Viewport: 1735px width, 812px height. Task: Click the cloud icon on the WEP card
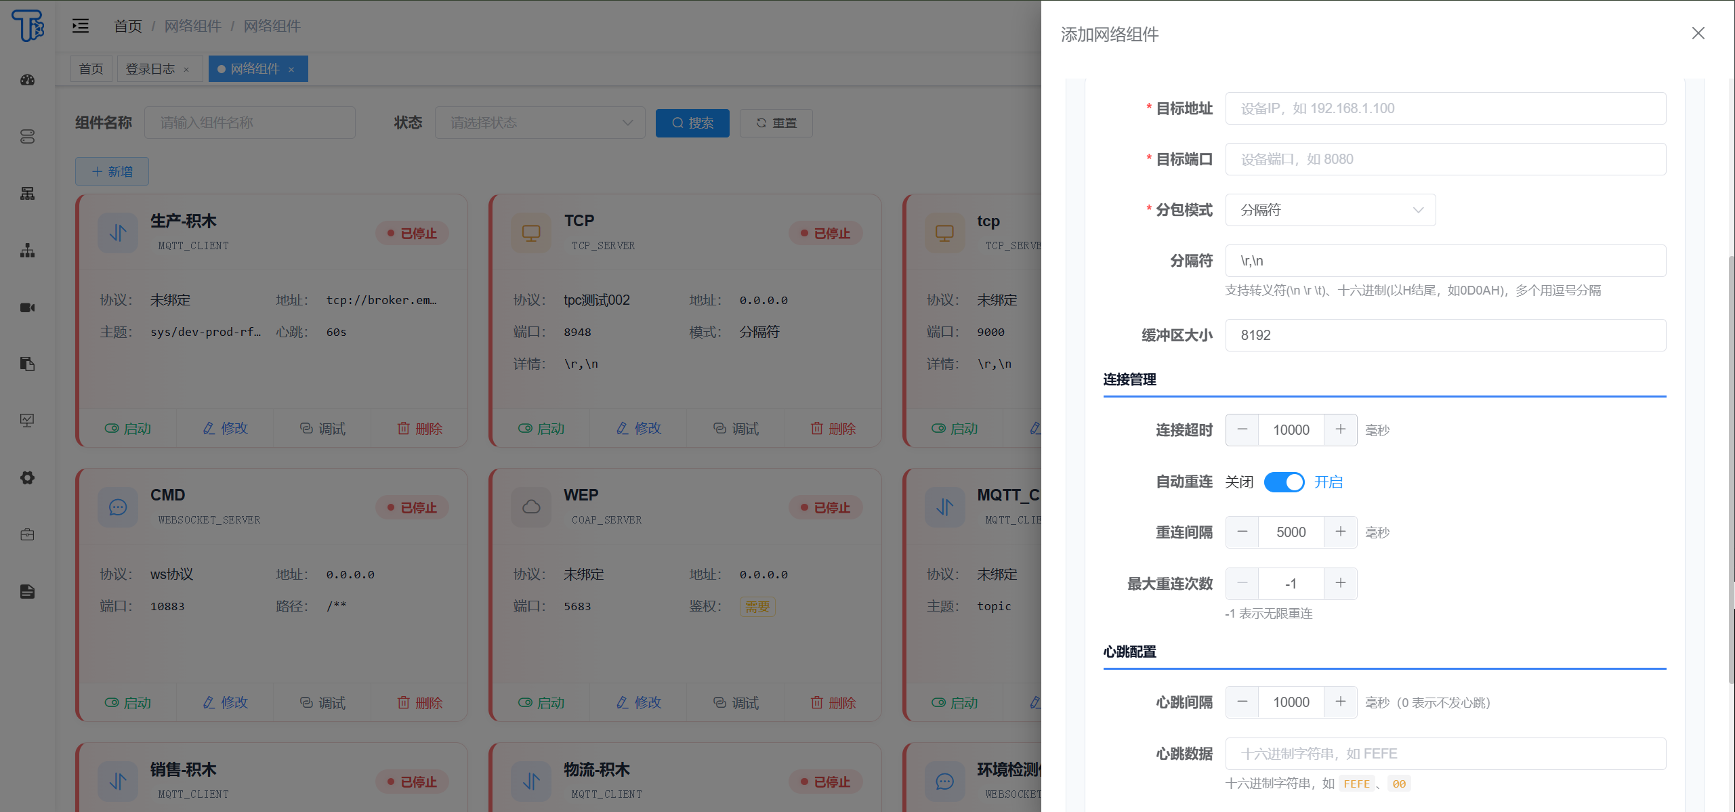pos(531,507)
